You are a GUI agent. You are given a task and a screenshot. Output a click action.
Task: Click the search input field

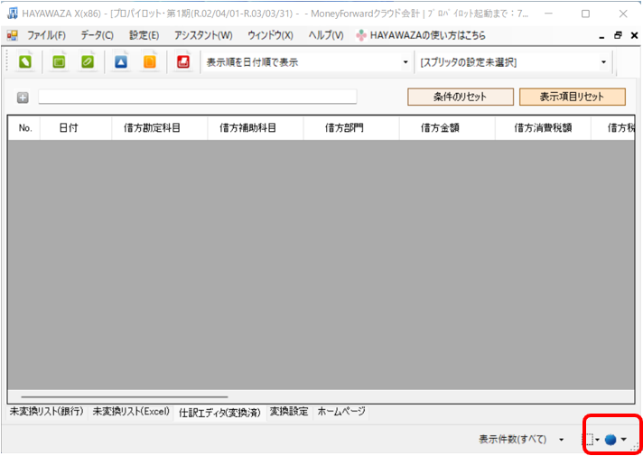coord(198,97)
